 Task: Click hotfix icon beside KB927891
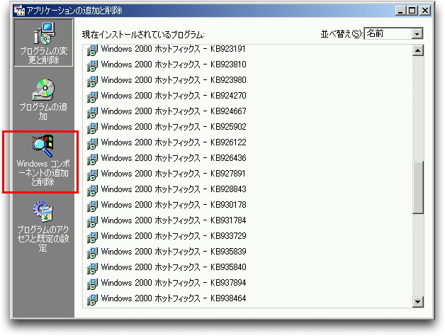[x=92, y=174]
